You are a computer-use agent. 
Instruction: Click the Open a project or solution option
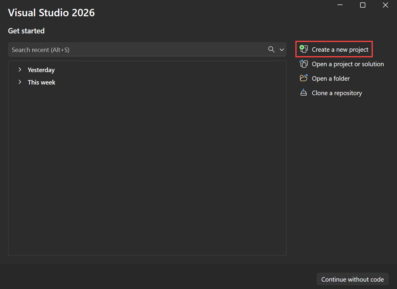pos(348,64)
